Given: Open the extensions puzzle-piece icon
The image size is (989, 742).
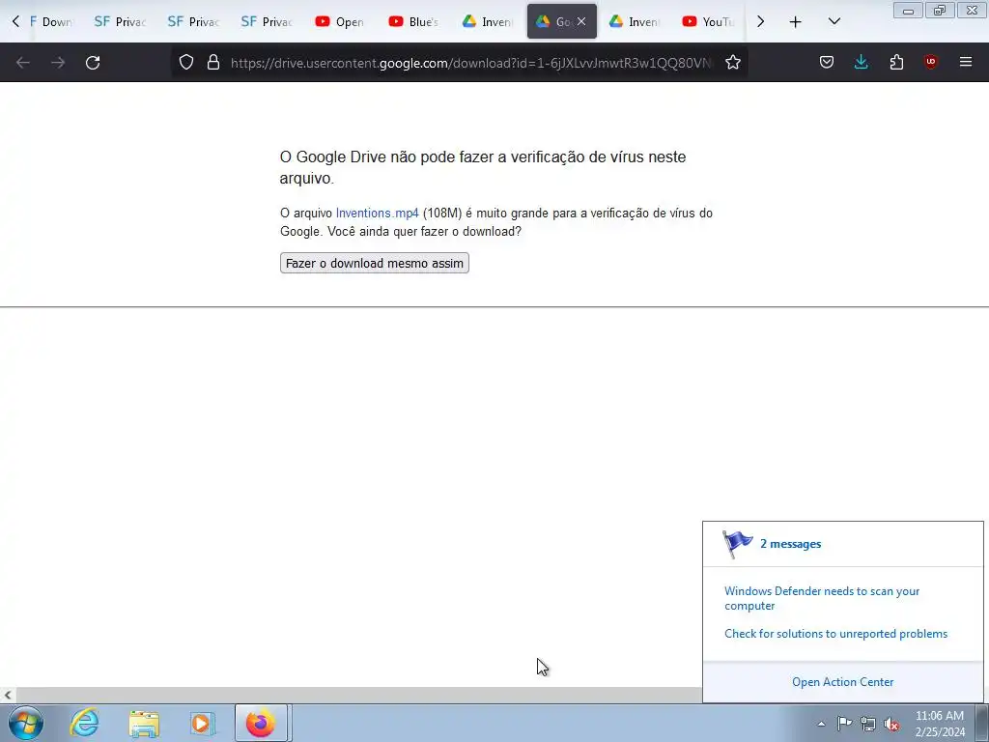Looking at the screenshot, I should [x=896, y=62].
